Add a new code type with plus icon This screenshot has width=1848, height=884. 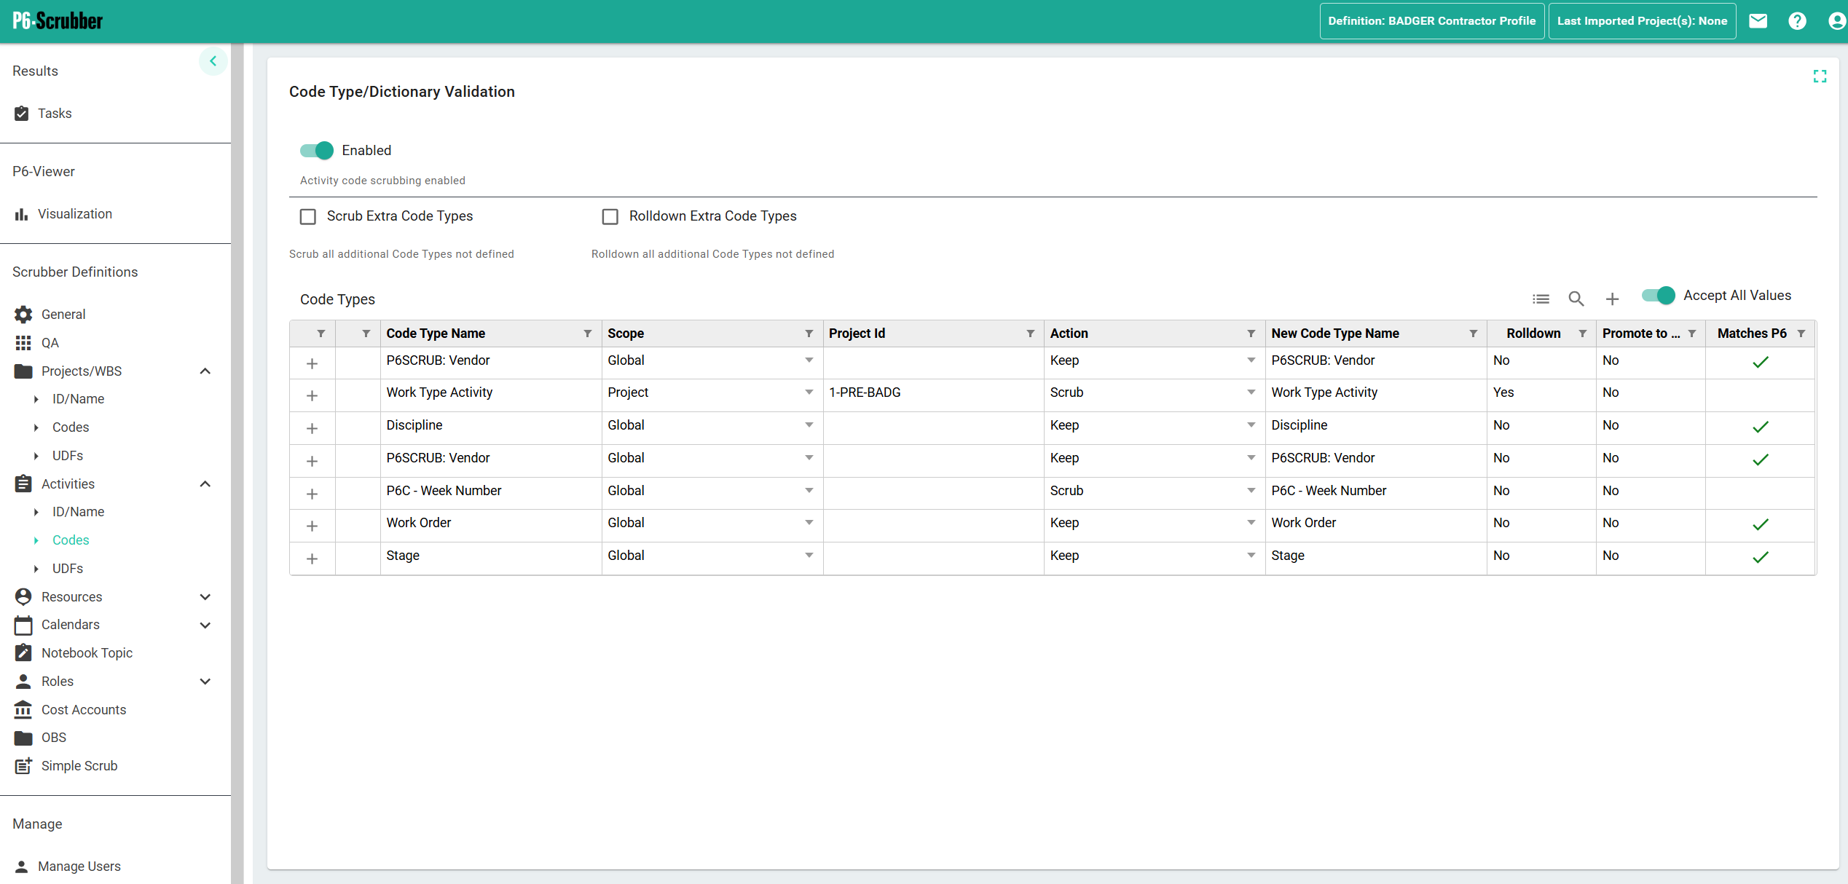[x=1612, y=299]
